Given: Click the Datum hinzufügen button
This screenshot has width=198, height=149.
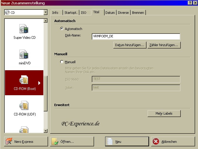Looking at the screenshot, I should tap(129, 45).
